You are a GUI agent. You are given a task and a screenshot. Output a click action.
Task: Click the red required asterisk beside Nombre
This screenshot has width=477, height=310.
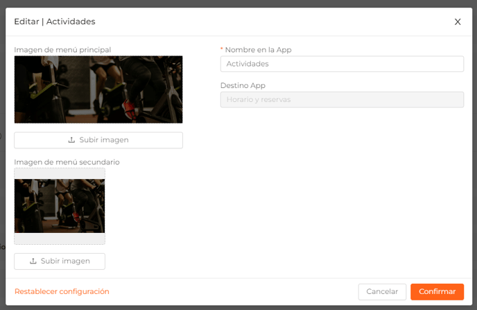pyautogui.click(x=221, y=49)
